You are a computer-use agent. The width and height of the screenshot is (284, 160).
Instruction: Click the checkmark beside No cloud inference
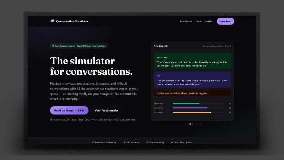click(x=93, y=142)
